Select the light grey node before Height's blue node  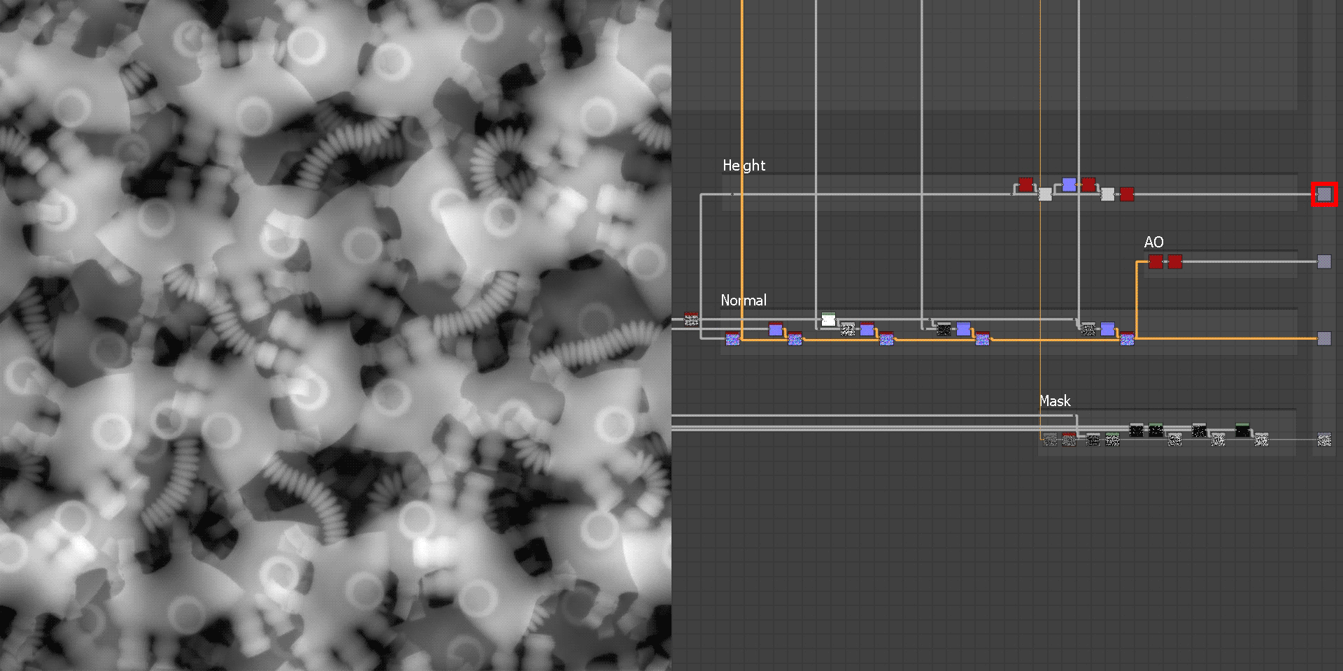(1045, 194)
